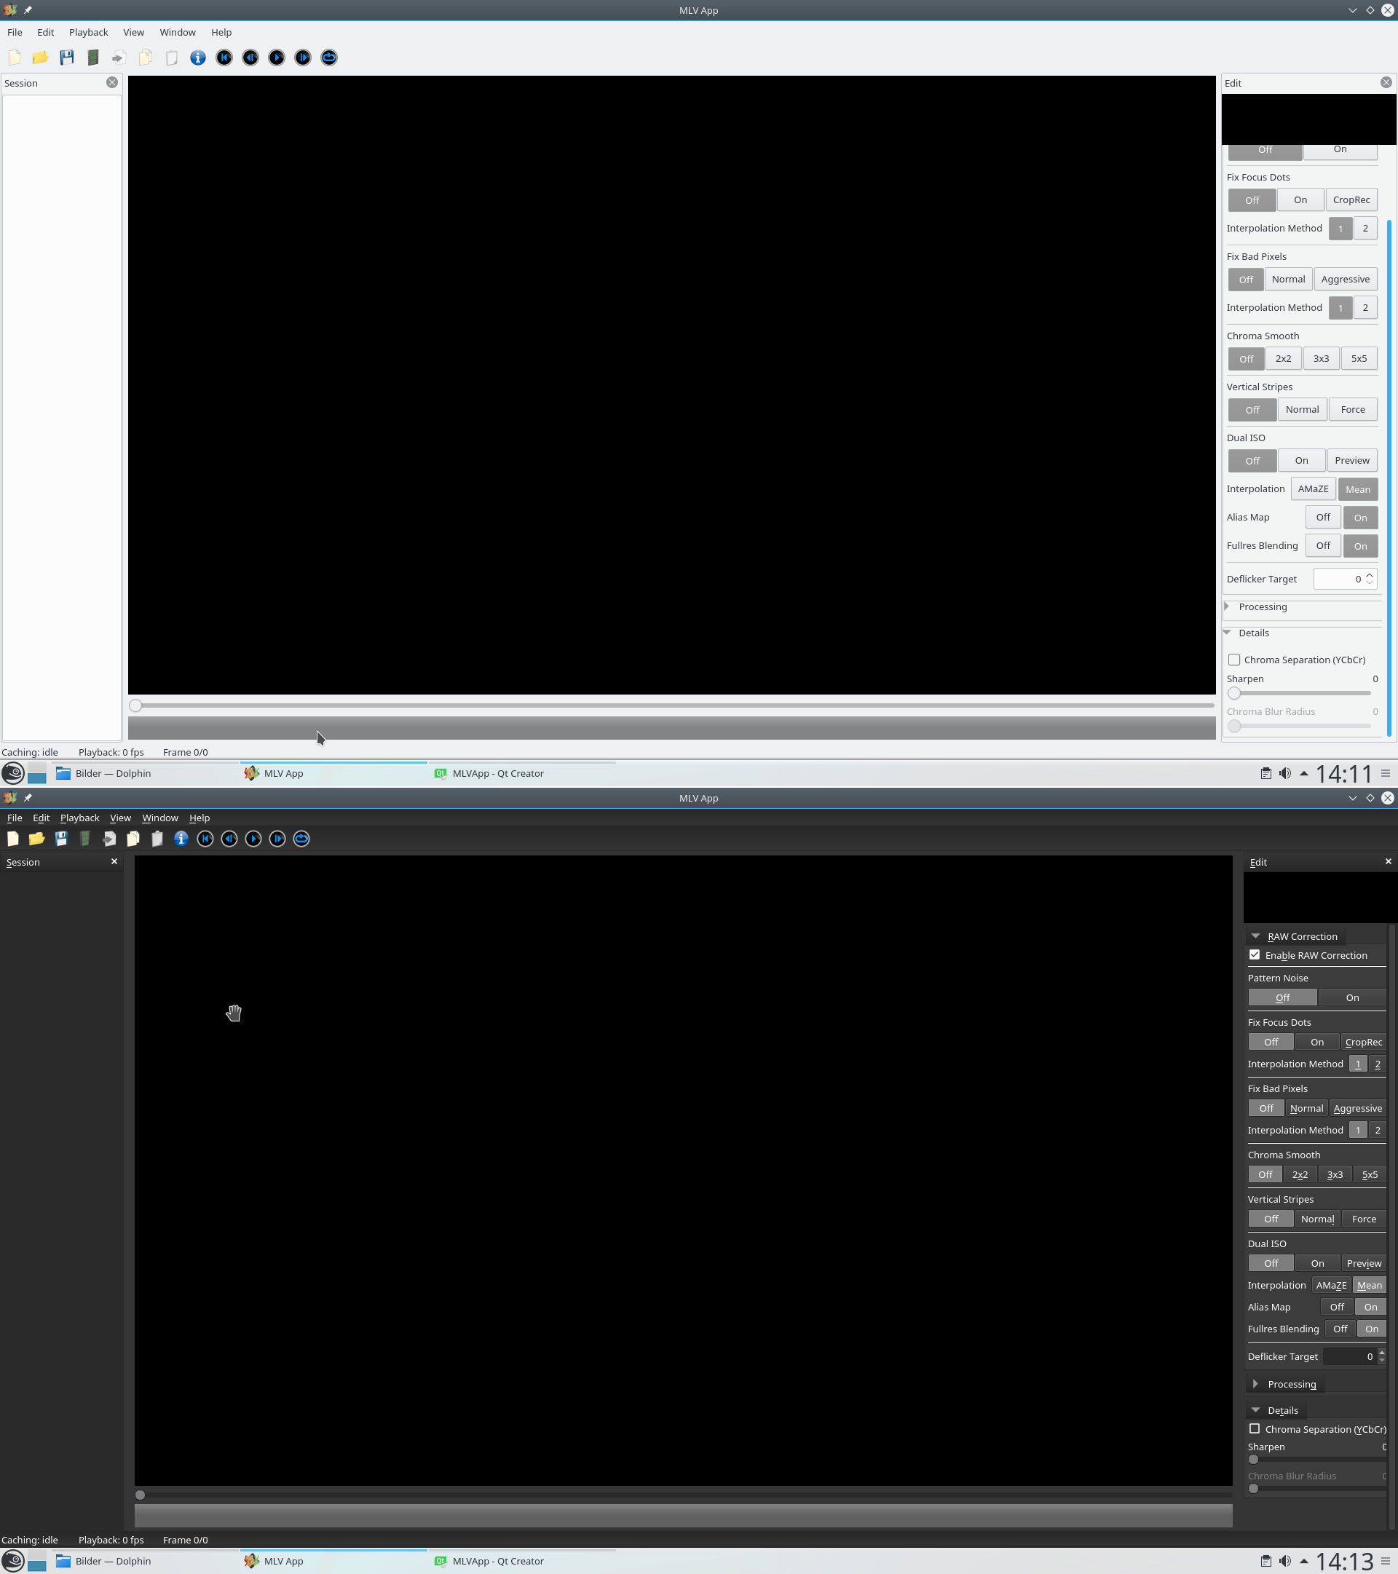
Task: Select Aggressive bad pixels in light window
Action: [x=1345, y=280]
